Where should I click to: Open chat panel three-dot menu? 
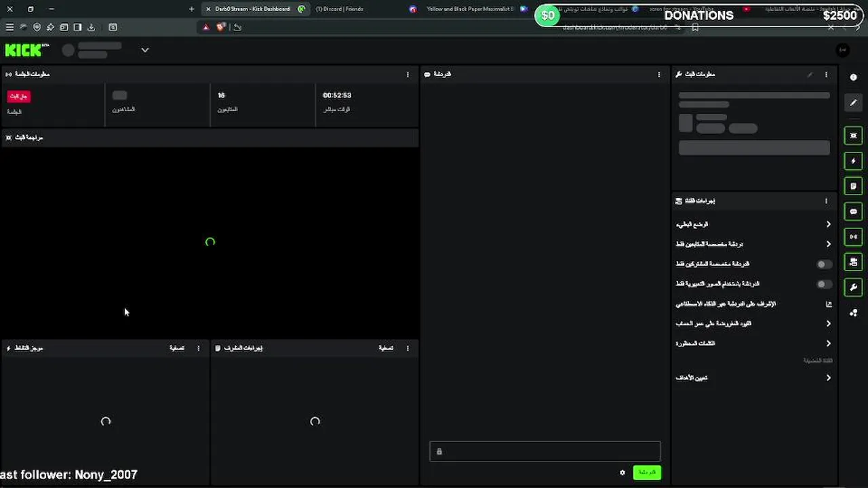[x=658, y=75]
